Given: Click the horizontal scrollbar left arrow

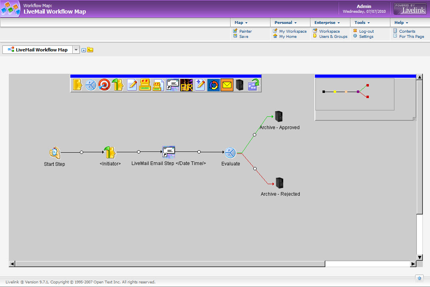Looking at the screenshot, I should click(x=12, y=264).
